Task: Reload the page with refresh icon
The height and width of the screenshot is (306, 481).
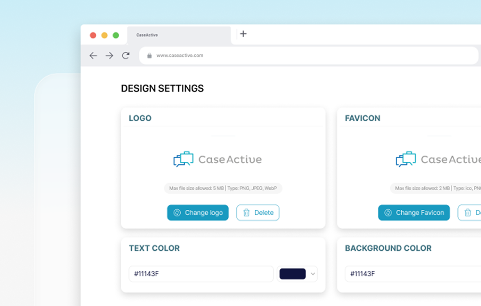Action: tap(126, 56)
